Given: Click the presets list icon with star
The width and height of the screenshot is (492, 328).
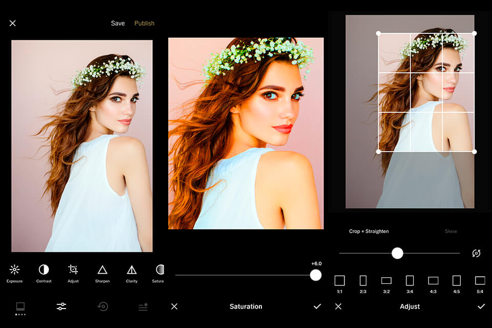Looking at the screenshot, I should 142,306.
